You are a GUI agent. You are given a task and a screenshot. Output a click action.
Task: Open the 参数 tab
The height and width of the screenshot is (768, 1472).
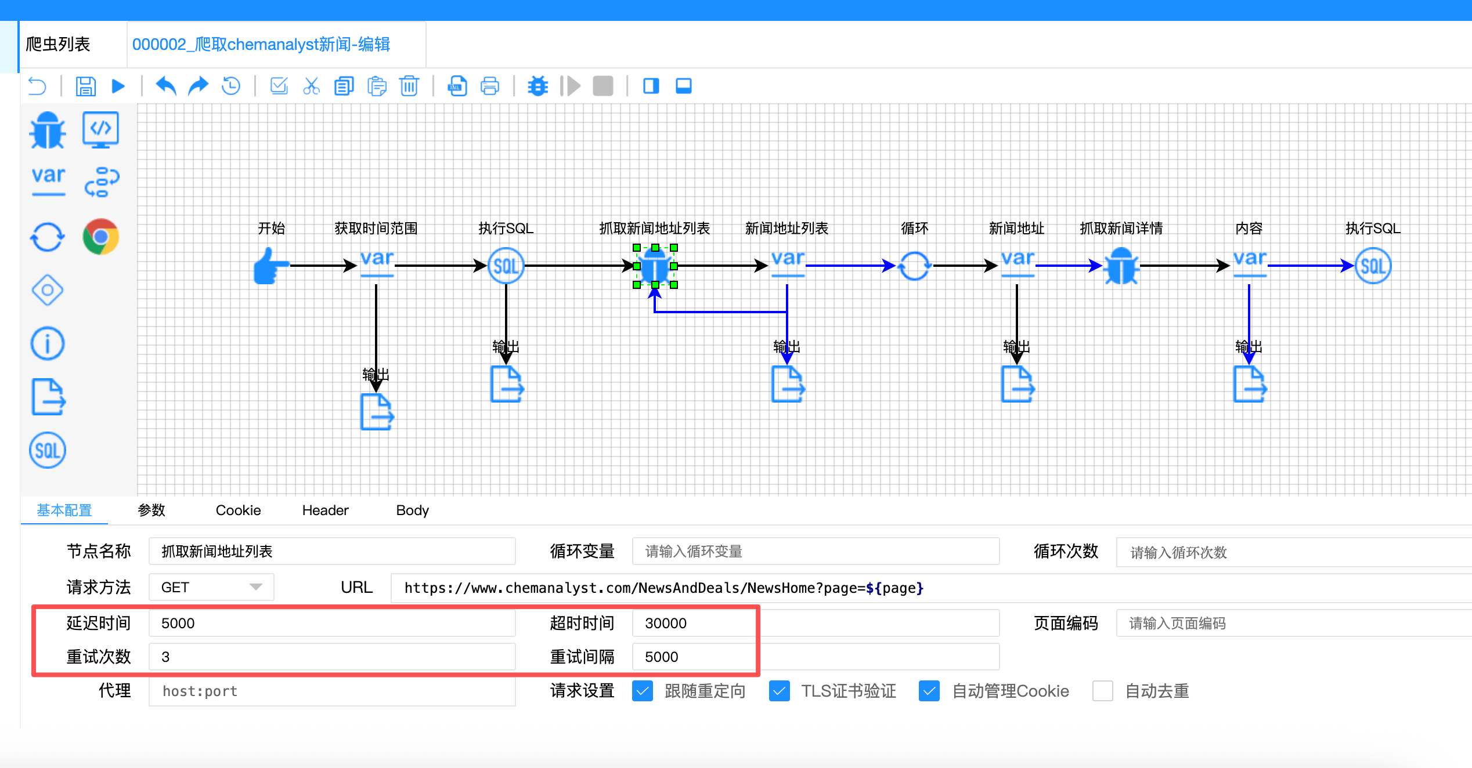point(151,510)
